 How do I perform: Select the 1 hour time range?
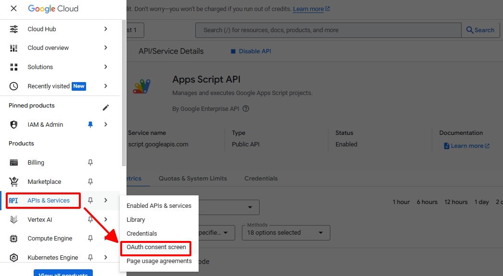(x=402, y=202)
